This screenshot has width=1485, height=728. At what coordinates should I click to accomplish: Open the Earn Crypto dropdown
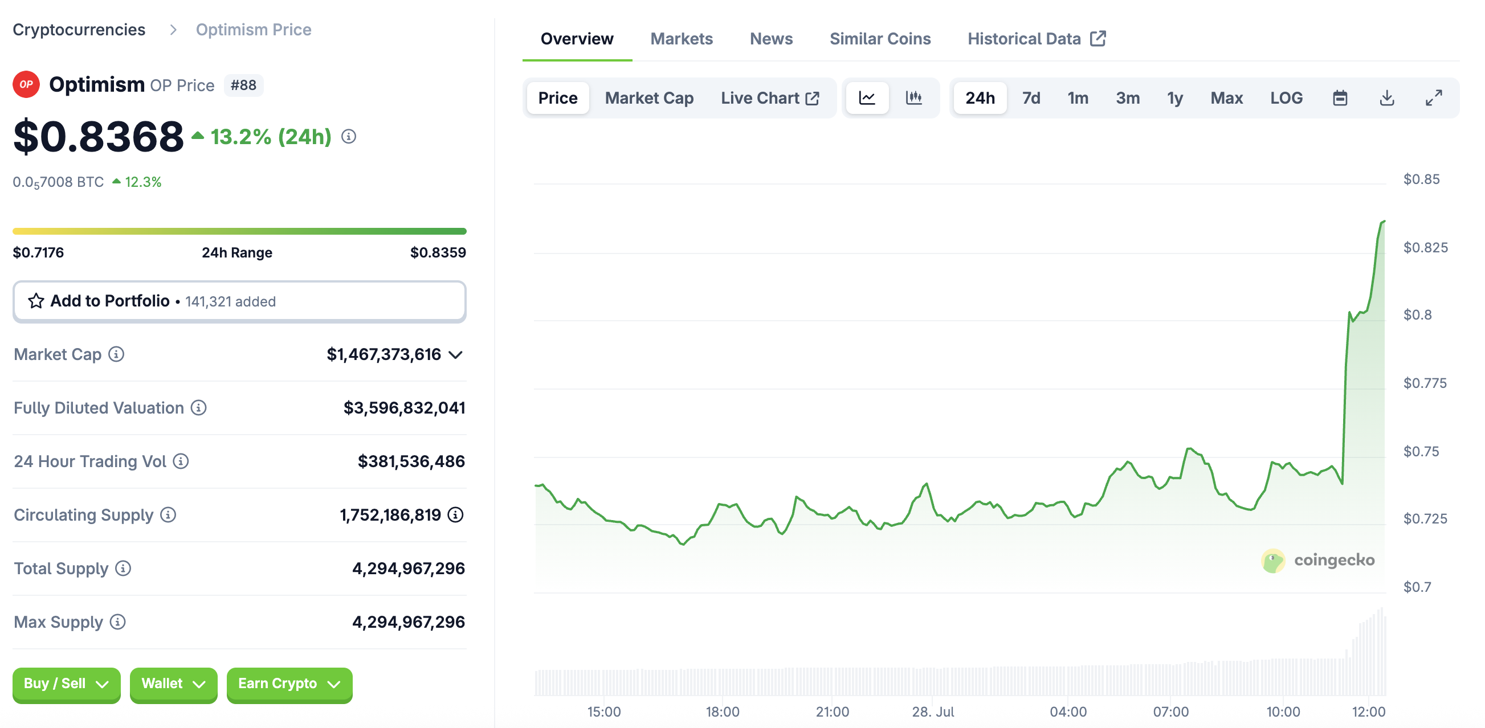pos(289,684)
